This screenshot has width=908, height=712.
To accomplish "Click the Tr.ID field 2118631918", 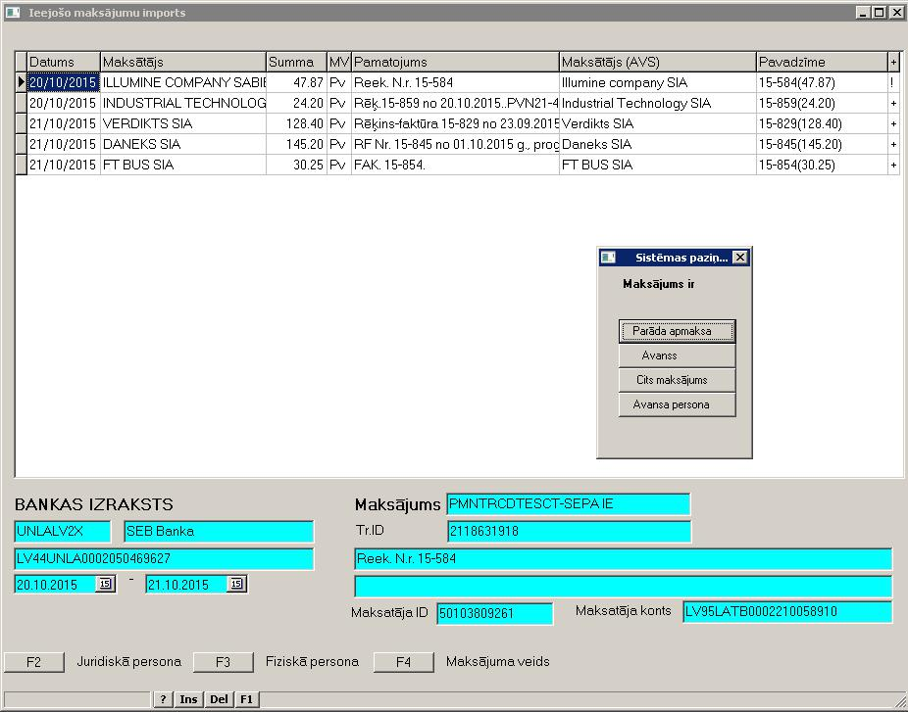I will coord(570,532).
